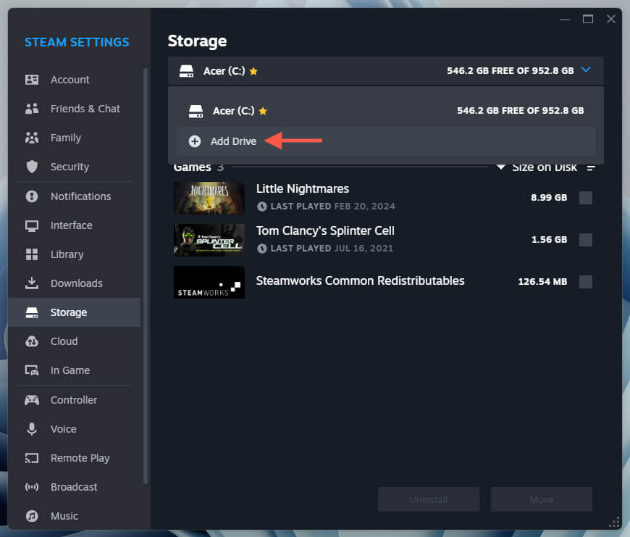The width and height of the screenshot is (630, 537).
Task: Click the Cloud settings icon
Action: (33, 341)
